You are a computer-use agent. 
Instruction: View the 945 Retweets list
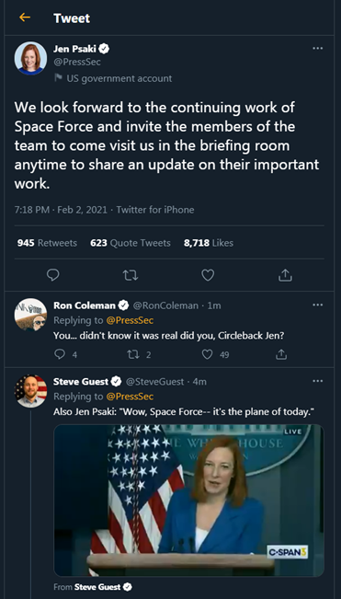(47, 243)
